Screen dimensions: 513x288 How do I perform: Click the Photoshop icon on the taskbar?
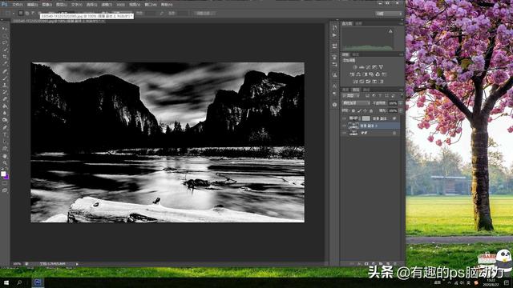pyautogui.click(x=38, y=282)
